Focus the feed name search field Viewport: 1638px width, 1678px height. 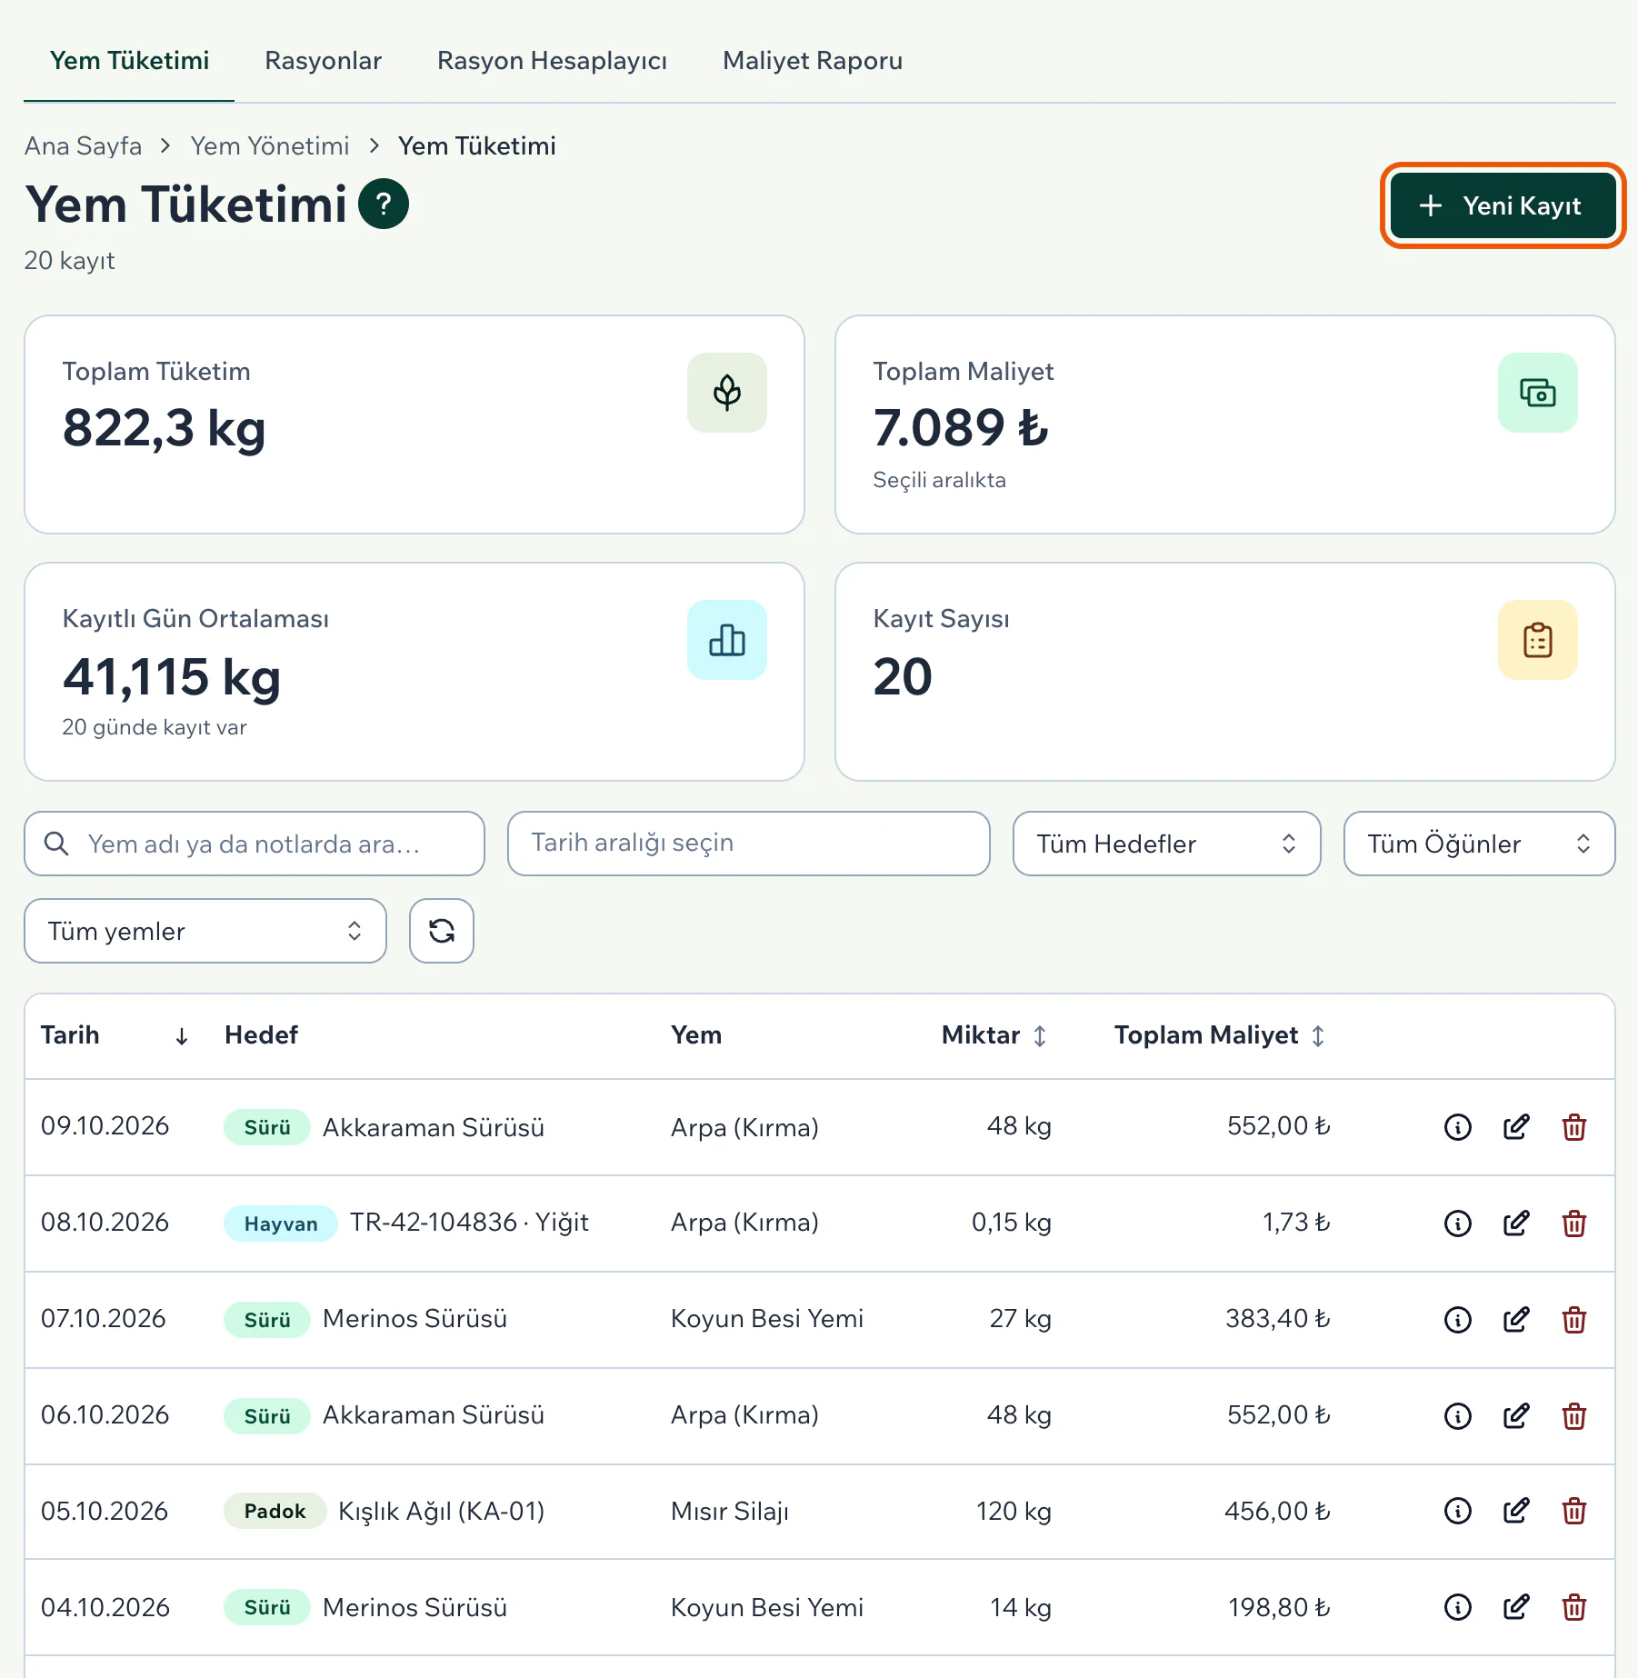[255, 844]
